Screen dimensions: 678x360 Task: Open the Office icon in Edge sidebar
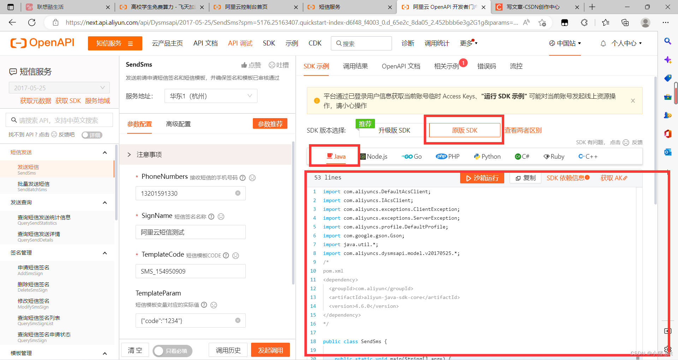click(x=668, y=134)
